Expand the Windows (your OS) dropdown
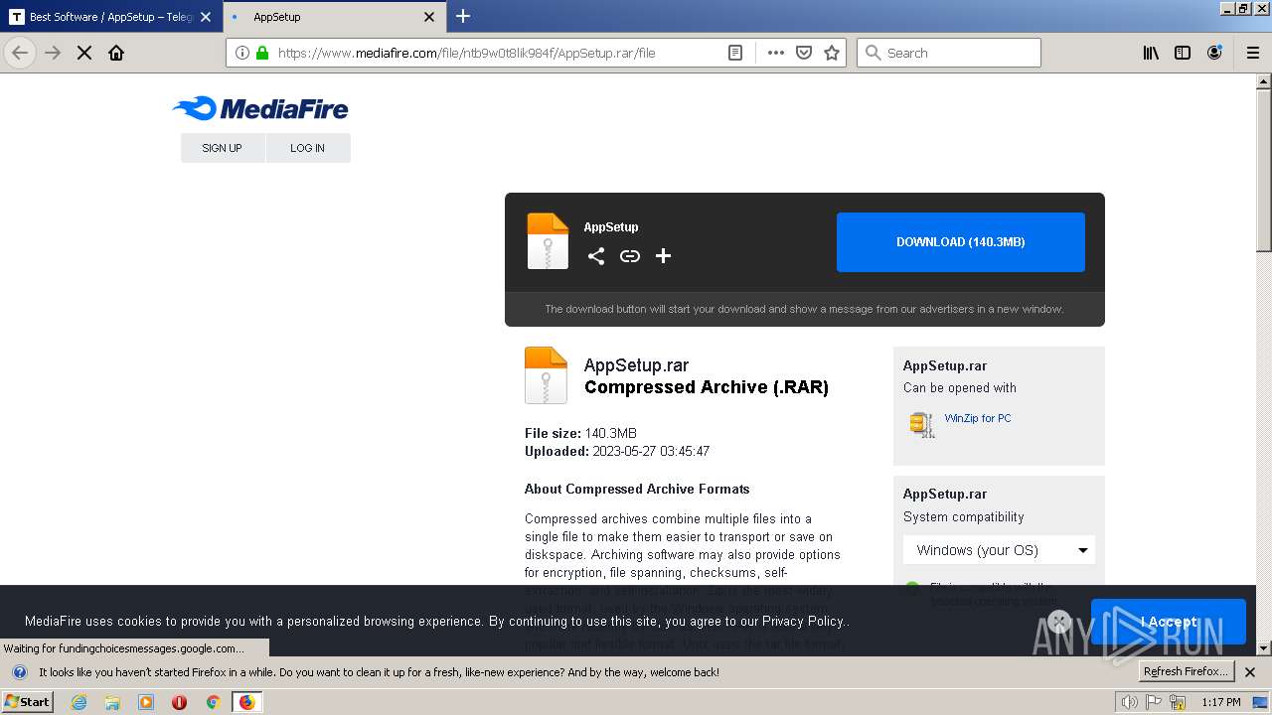The height and width of the screenshot is (715, 1272). [999, 550]
